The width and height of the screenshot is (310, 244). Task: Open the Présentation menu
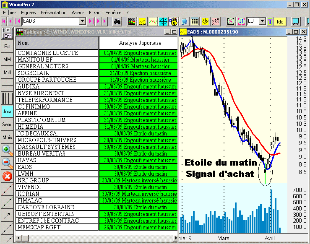54,13
